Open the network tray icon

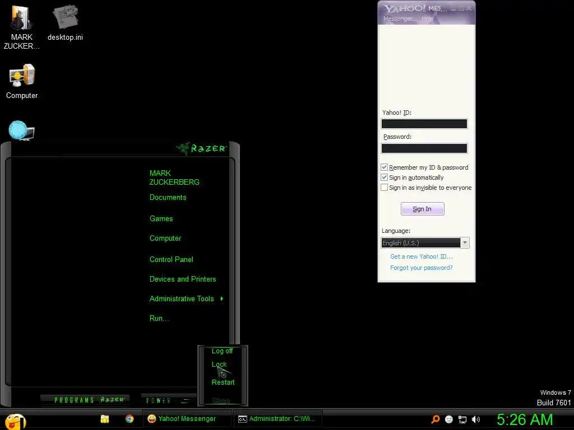pos(462,419)
